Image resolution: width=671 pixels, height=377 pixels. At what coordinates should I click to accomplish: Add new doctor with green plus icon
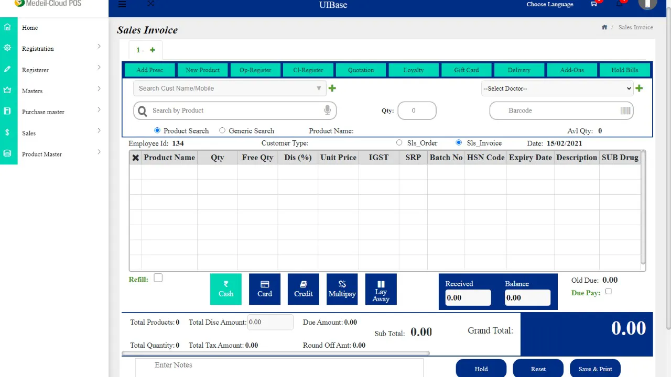pos(639,88)
